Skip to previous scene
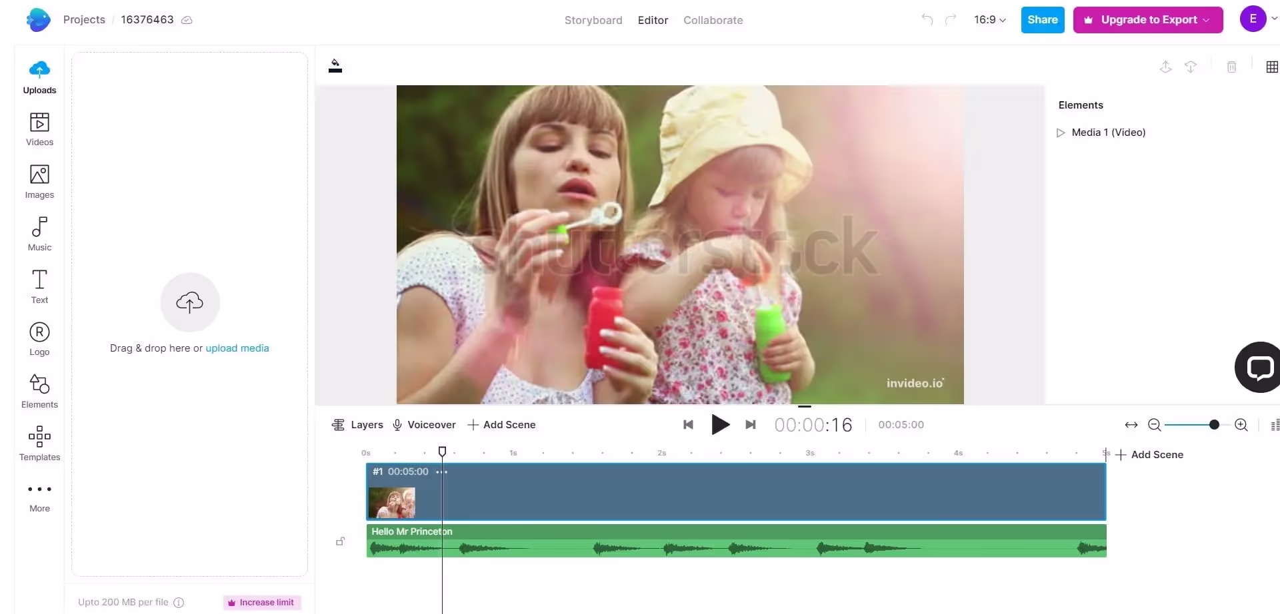The image size is (1280, 614). click(x=688, y=425)
